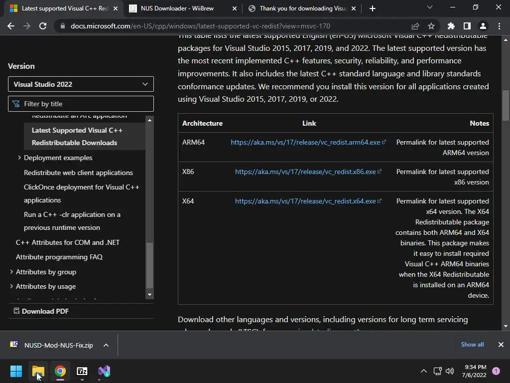Click Download PDF button

point(41,311)
